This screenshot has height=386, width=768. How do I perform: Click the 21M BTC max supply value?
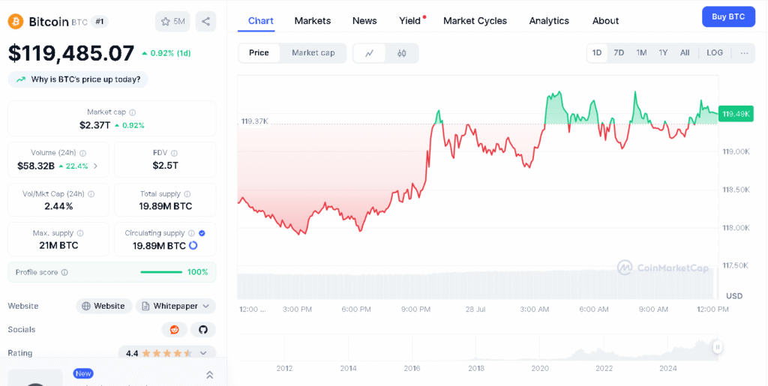click(58, 246)
